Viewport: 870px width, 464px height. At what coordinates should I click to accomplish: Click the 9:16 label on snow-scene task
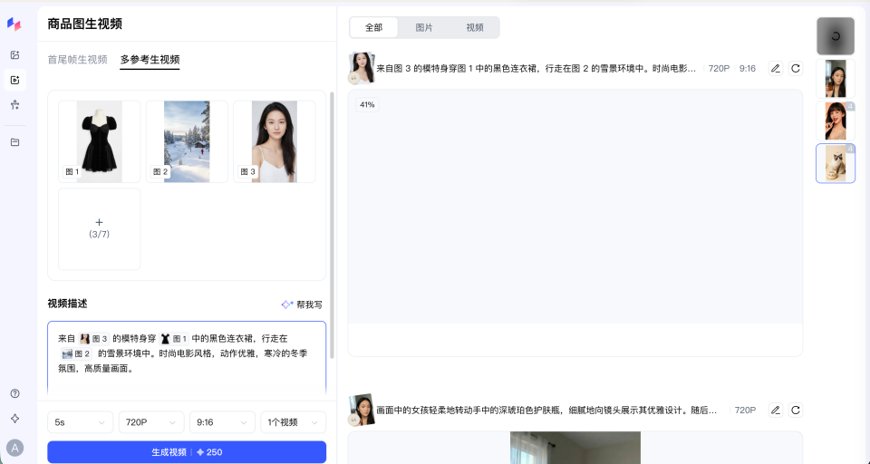[x=748, y=68]
